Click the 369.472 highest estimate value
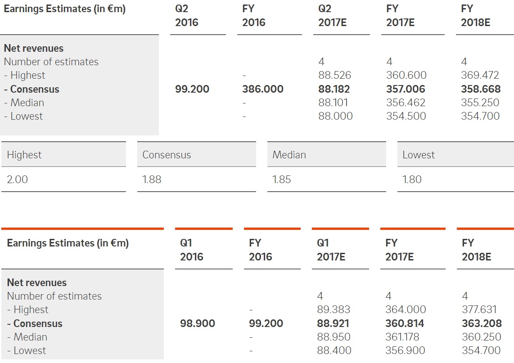This screenshot has width=514, height=363. point(480,75)
